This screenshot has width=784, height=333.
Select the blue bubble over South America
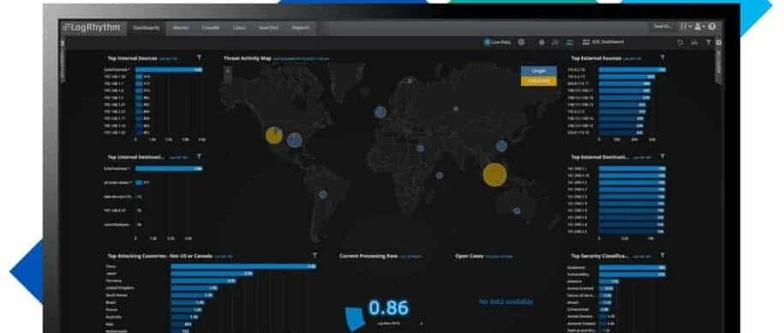pyautogui.click(x=323, y=194)
